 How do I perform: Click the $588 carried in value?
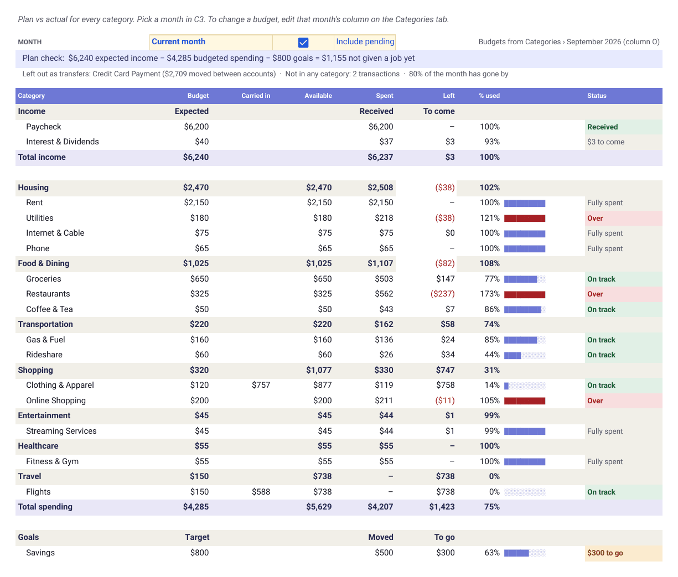[x=261, y=492]
